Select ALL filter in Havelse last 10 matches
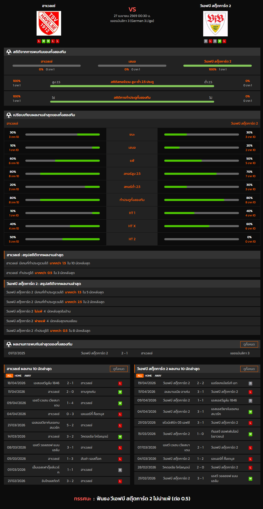263x509 pixels. click(x=9, y=376)
